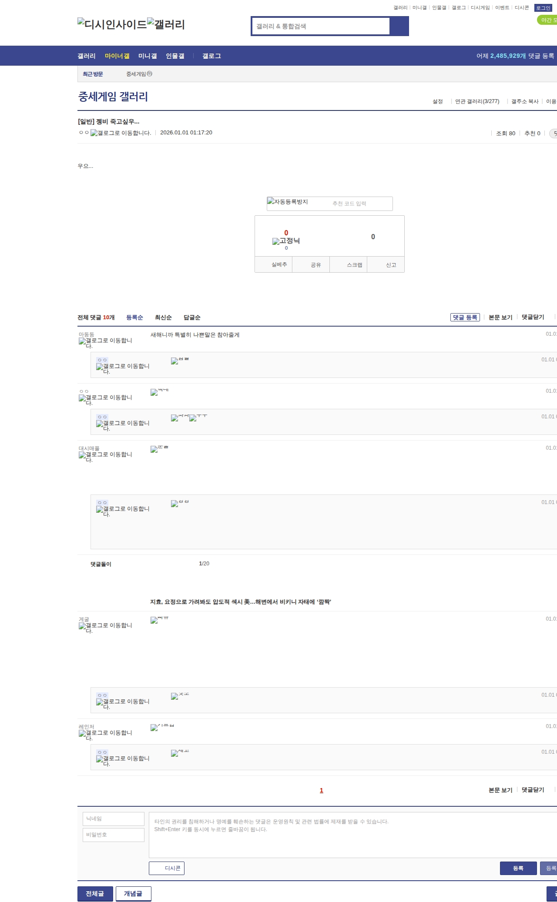Open 마동동's 갤로그 icon
The height and width of the screenshot is (902, 557).
click(x=105, y=343)
